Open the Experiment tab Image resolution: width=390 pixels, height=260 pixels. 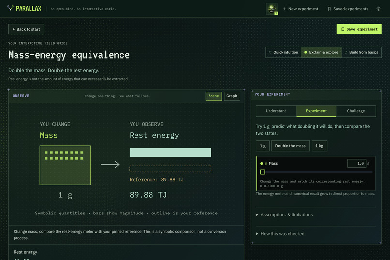(316, 111)
